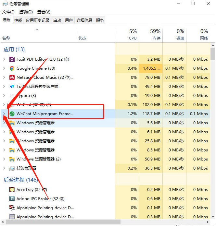The width and height of the screenshot is (216, 226).
Task: Sort by the 状态 column header
Action: pyautogui.click(x=95, y=35)
